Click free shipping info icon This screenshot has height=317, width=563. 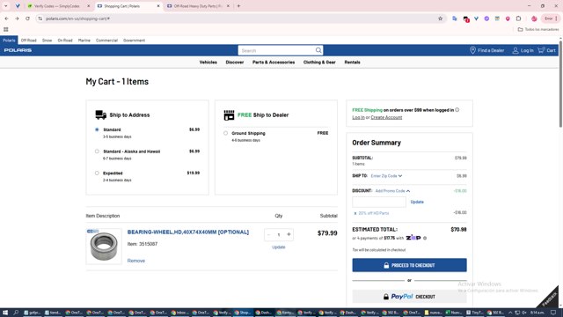pyautogui.click(x=457, y=110)
